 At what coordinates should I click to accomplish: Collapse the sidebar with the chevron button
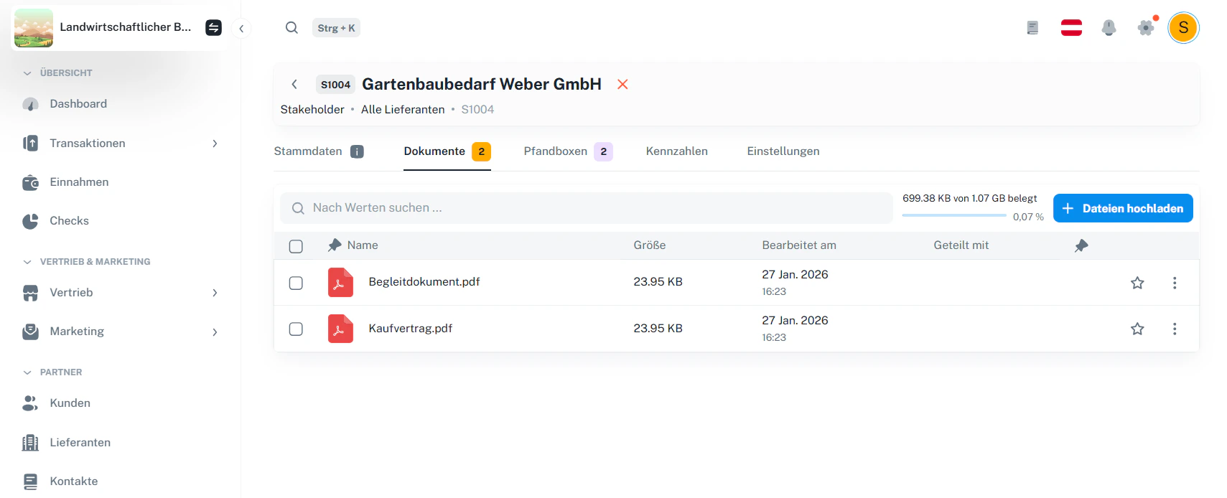click(241, 29)
